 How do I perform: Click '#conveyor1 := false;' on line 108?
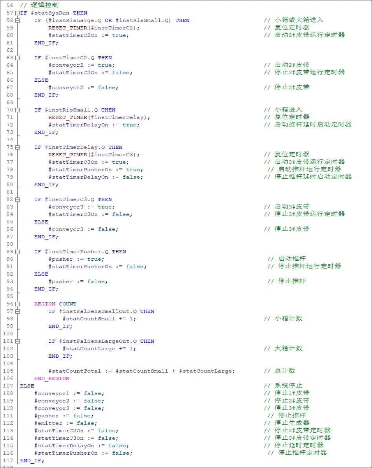click(69, 394)
